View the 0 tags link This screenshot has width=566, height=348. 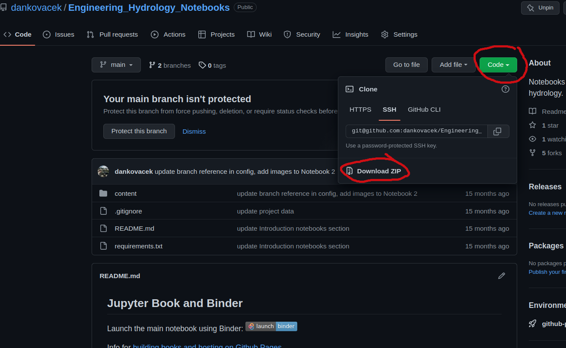[212, 66]
